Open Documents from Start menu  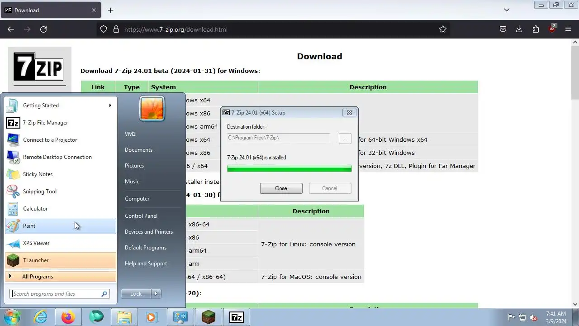coord(138,150)
